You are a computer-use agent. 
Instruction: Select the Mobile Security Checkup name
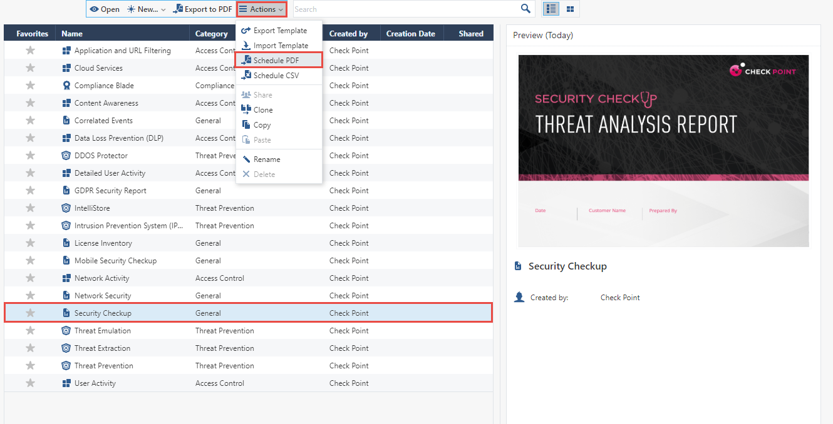(115, 261)
